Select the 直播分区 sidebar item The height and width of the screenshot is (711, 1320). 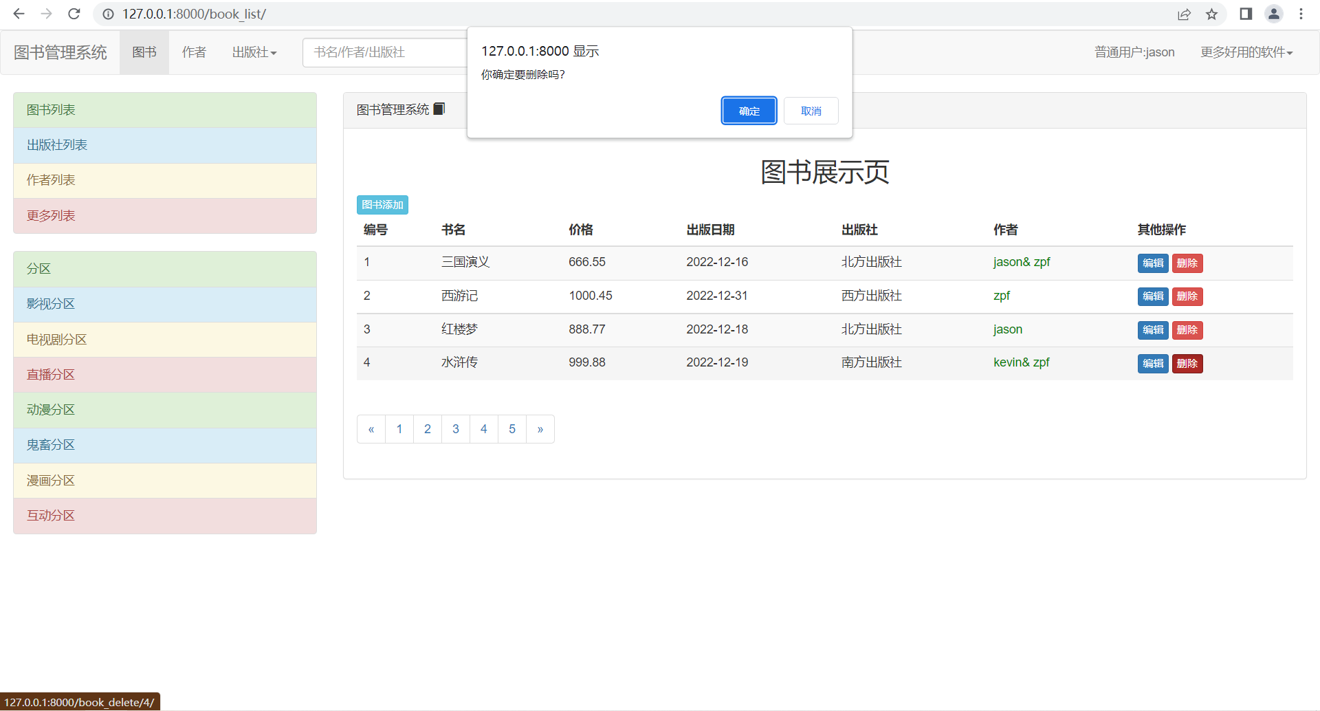(x=165, y=375)
